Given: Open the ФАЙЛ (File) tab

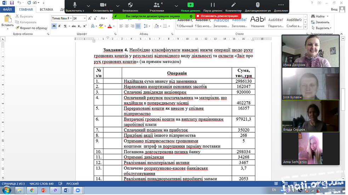Looking at the screenshot, I should (x=7, y=10).
